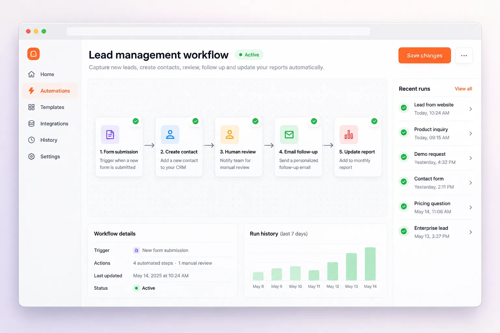Click success icon beside Pricing question run
Viewport: 500px width, 333px height.
404,206
